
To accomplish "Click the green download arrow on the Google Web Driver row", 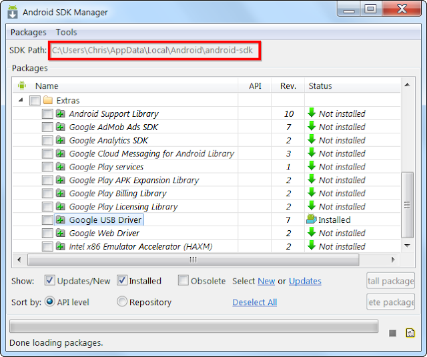I will tap(312, 232).
